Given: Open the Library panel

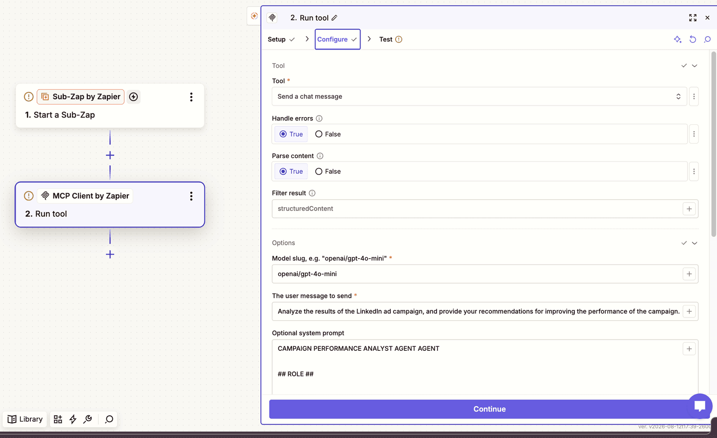Looking at the screenshot, I should tap(25, 419).
